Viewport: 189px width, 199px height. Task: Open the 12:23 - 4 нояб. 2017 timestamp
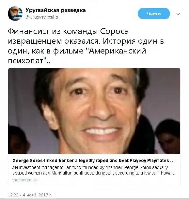(x=30, y=195)
